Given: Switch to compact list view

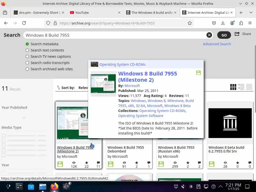Looking at the screenshot, I should [249, 87].
